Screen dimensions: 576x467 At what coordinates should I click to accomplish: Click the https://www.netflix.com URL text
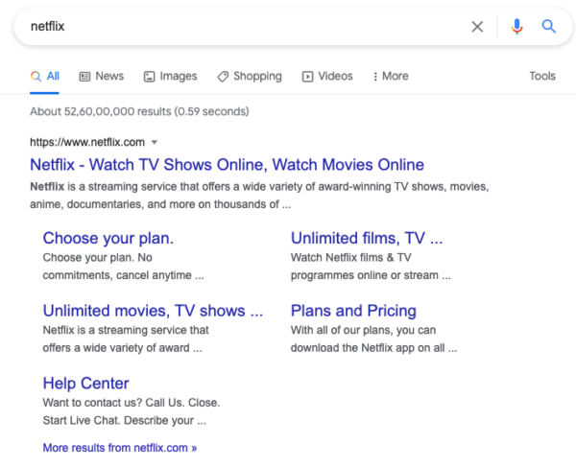click(87, 142)
